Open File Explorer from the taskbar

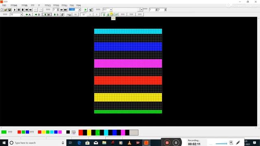[104, 143]
